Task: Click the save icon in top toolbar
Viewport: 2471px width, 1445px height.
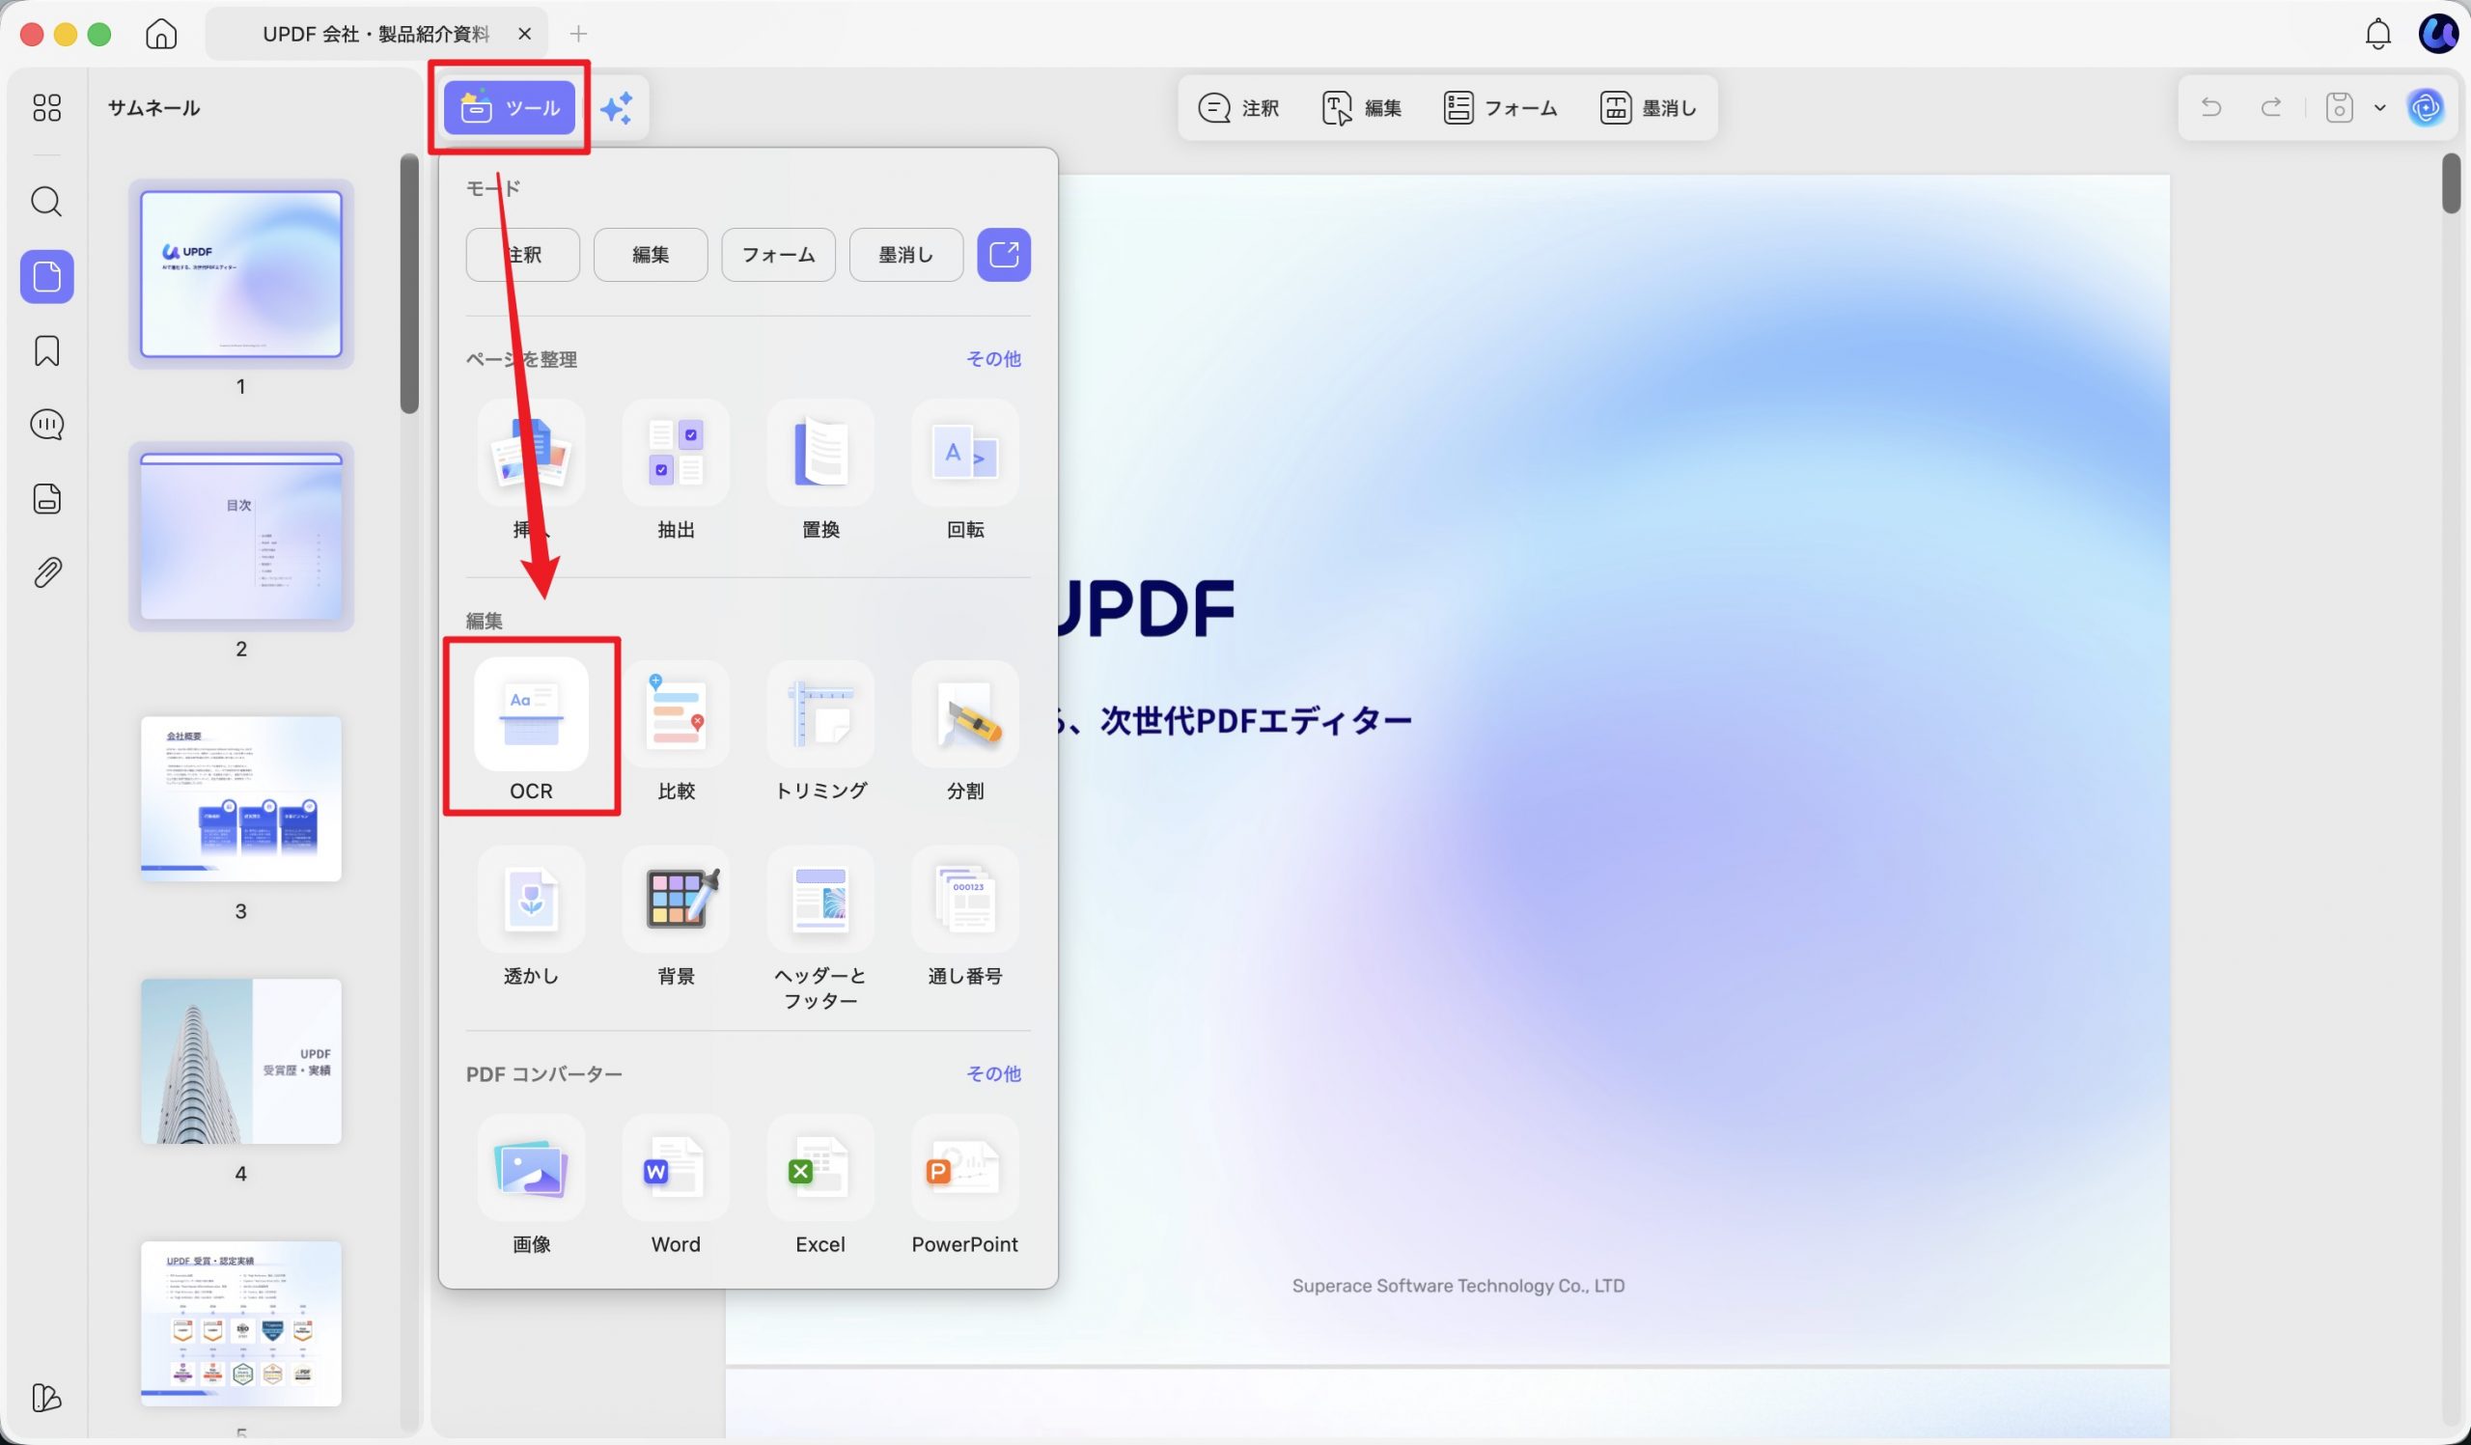Action: click(x=2340, y=107)
